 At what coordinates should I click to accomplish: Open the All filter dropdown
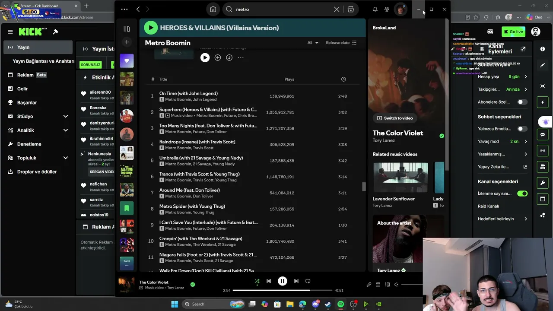click(x=313, y=43)
